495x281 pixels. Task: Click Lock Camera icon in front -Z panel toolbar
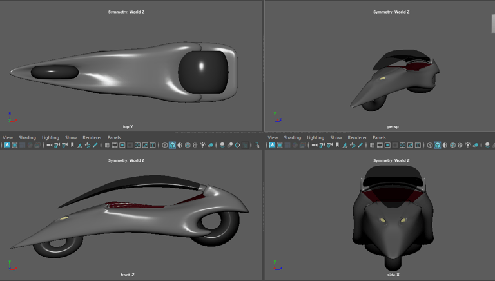57,145
